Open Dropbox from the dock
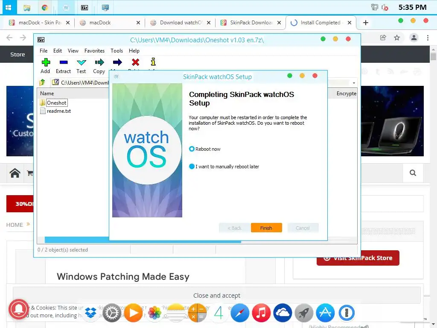Viewport: 437px width, 328px height. coord(90,313)
